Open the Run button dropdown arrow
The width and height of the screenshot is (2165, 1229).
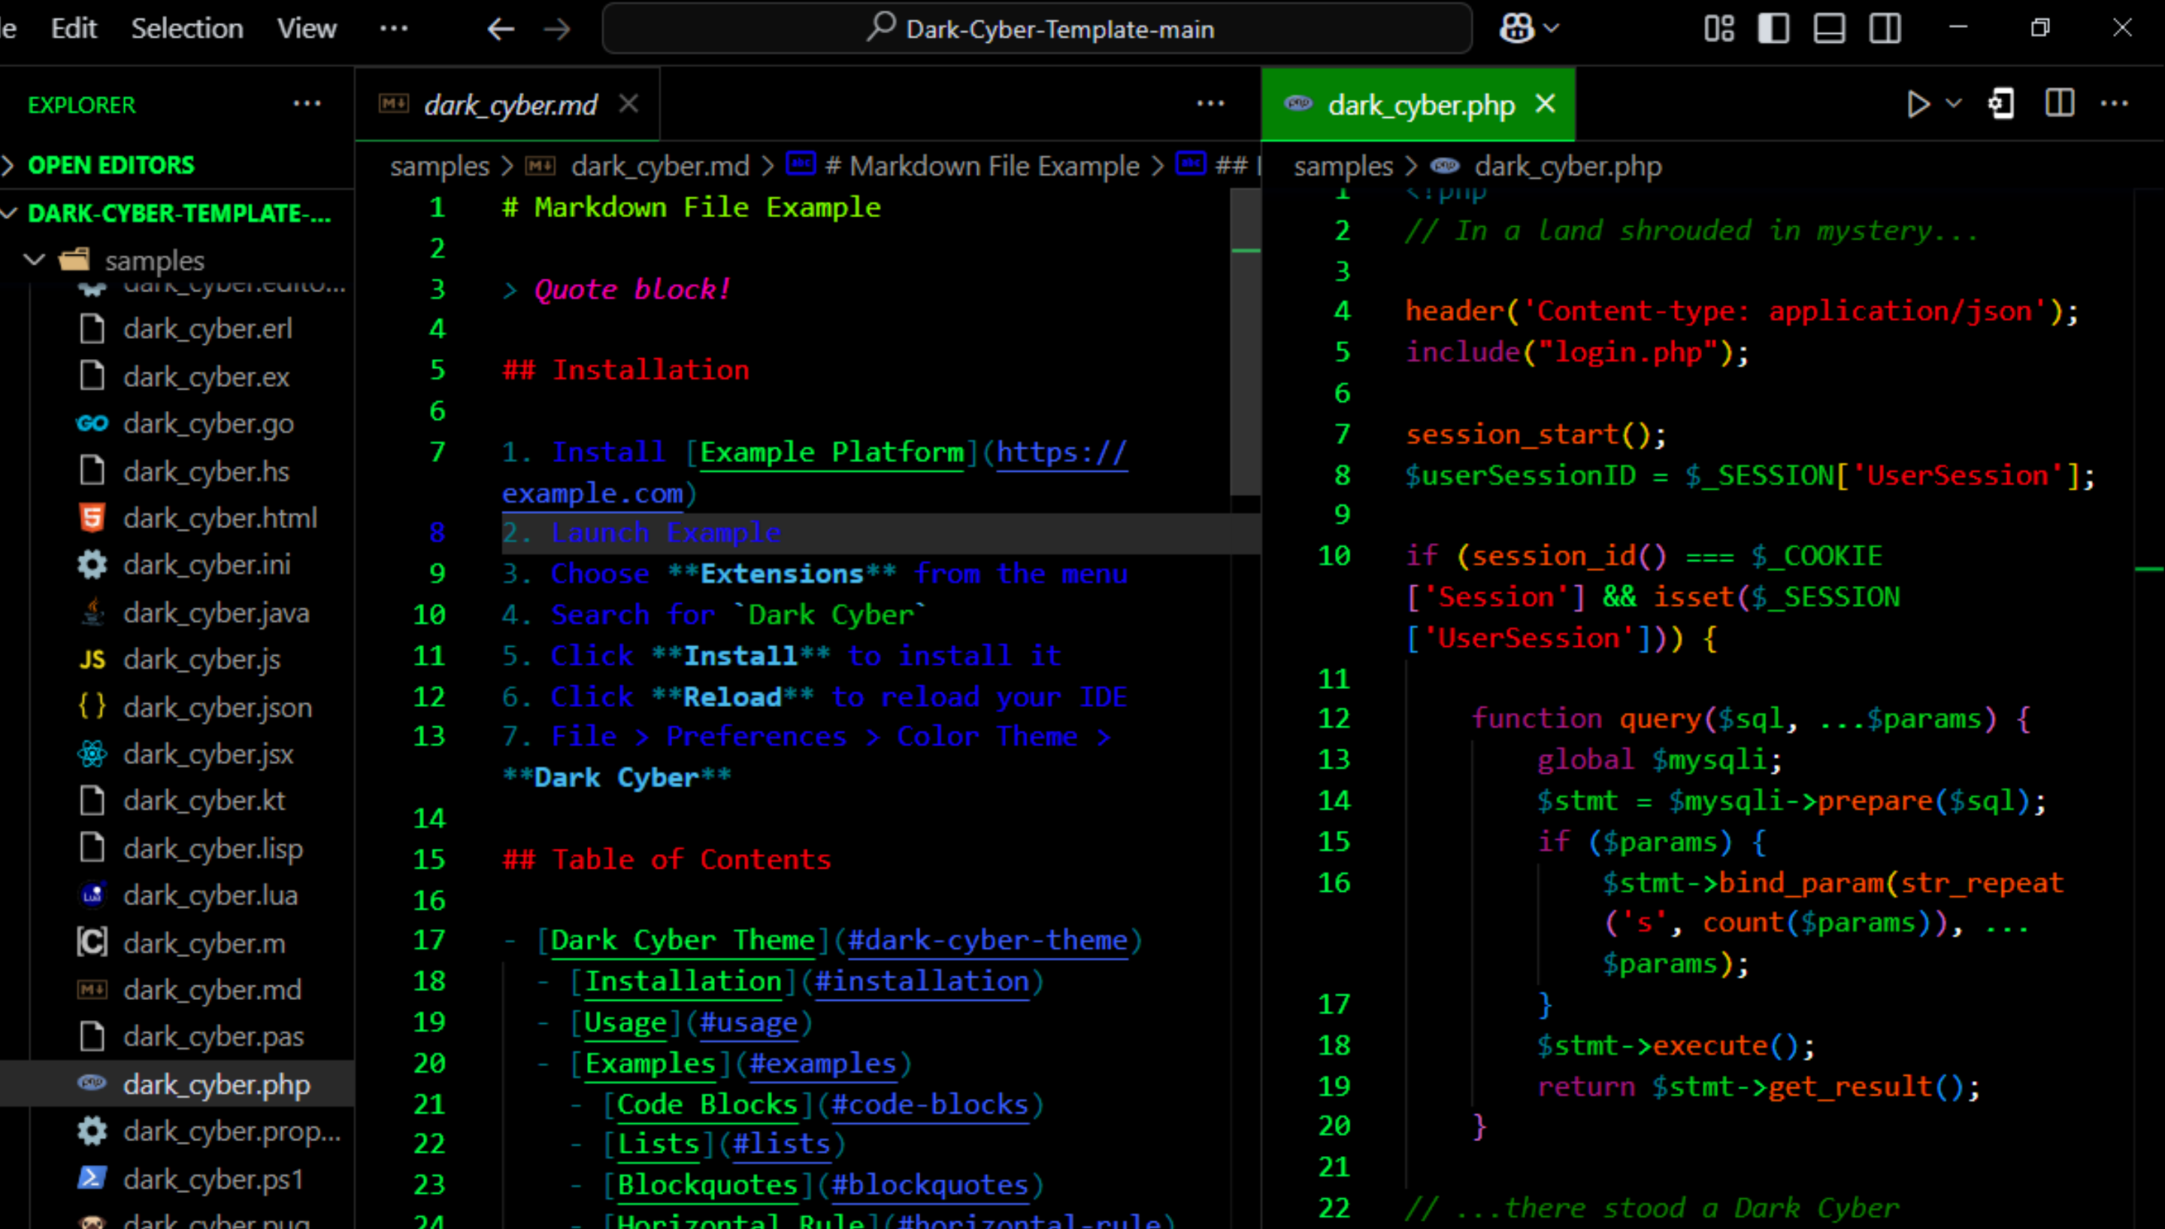tap(1953, 104)
